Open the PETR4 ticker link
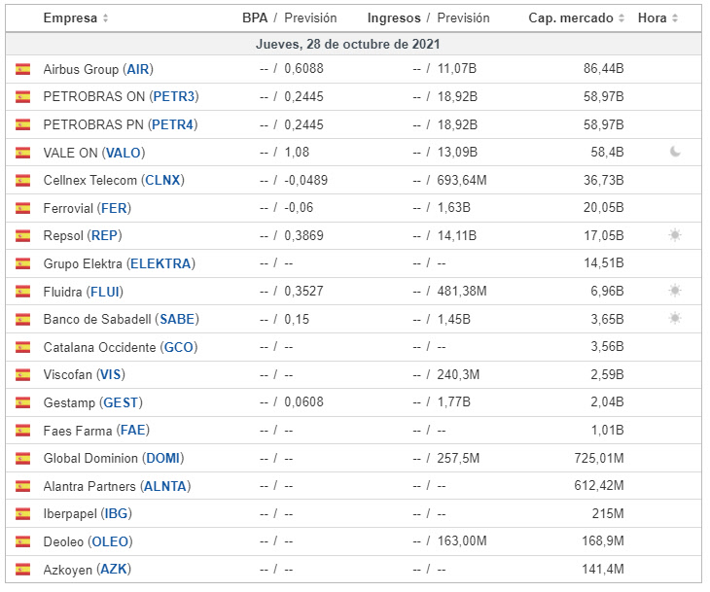Screen dimensions: 710x592 click(x=172, y=125)
